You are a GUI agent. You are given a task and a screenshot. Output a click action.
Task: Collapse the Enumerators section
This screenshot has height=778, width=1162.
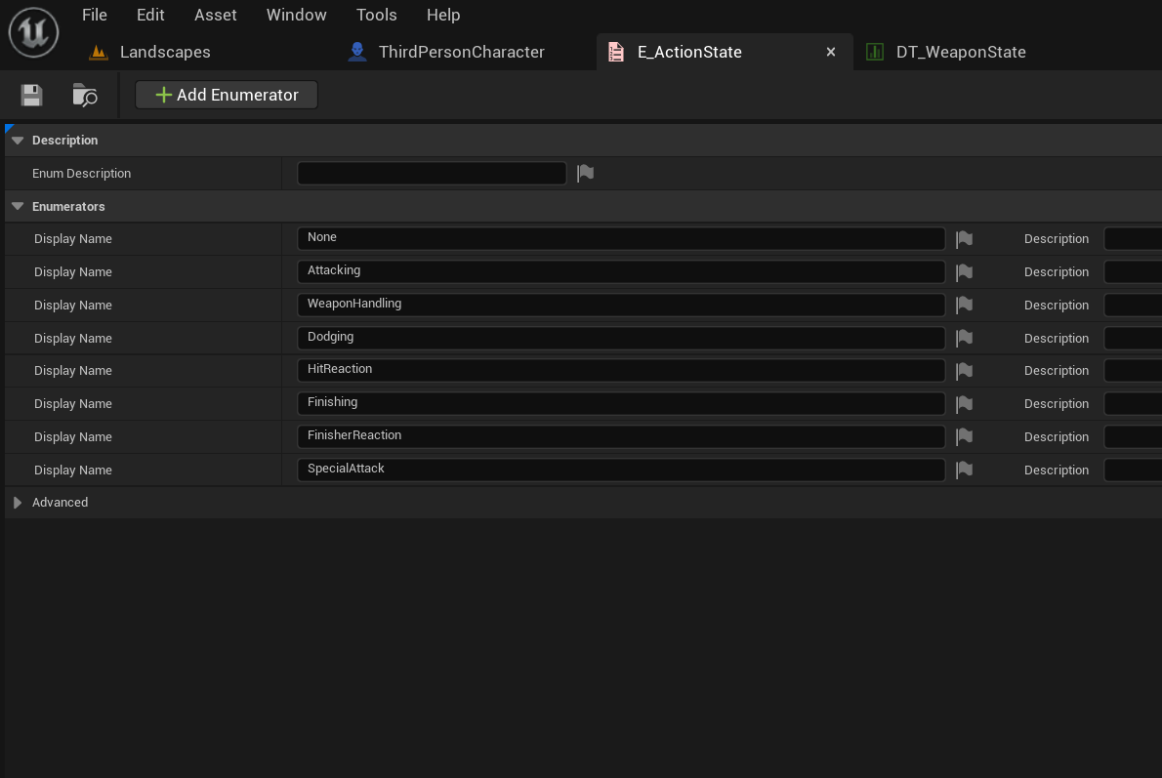click(17, 206)
